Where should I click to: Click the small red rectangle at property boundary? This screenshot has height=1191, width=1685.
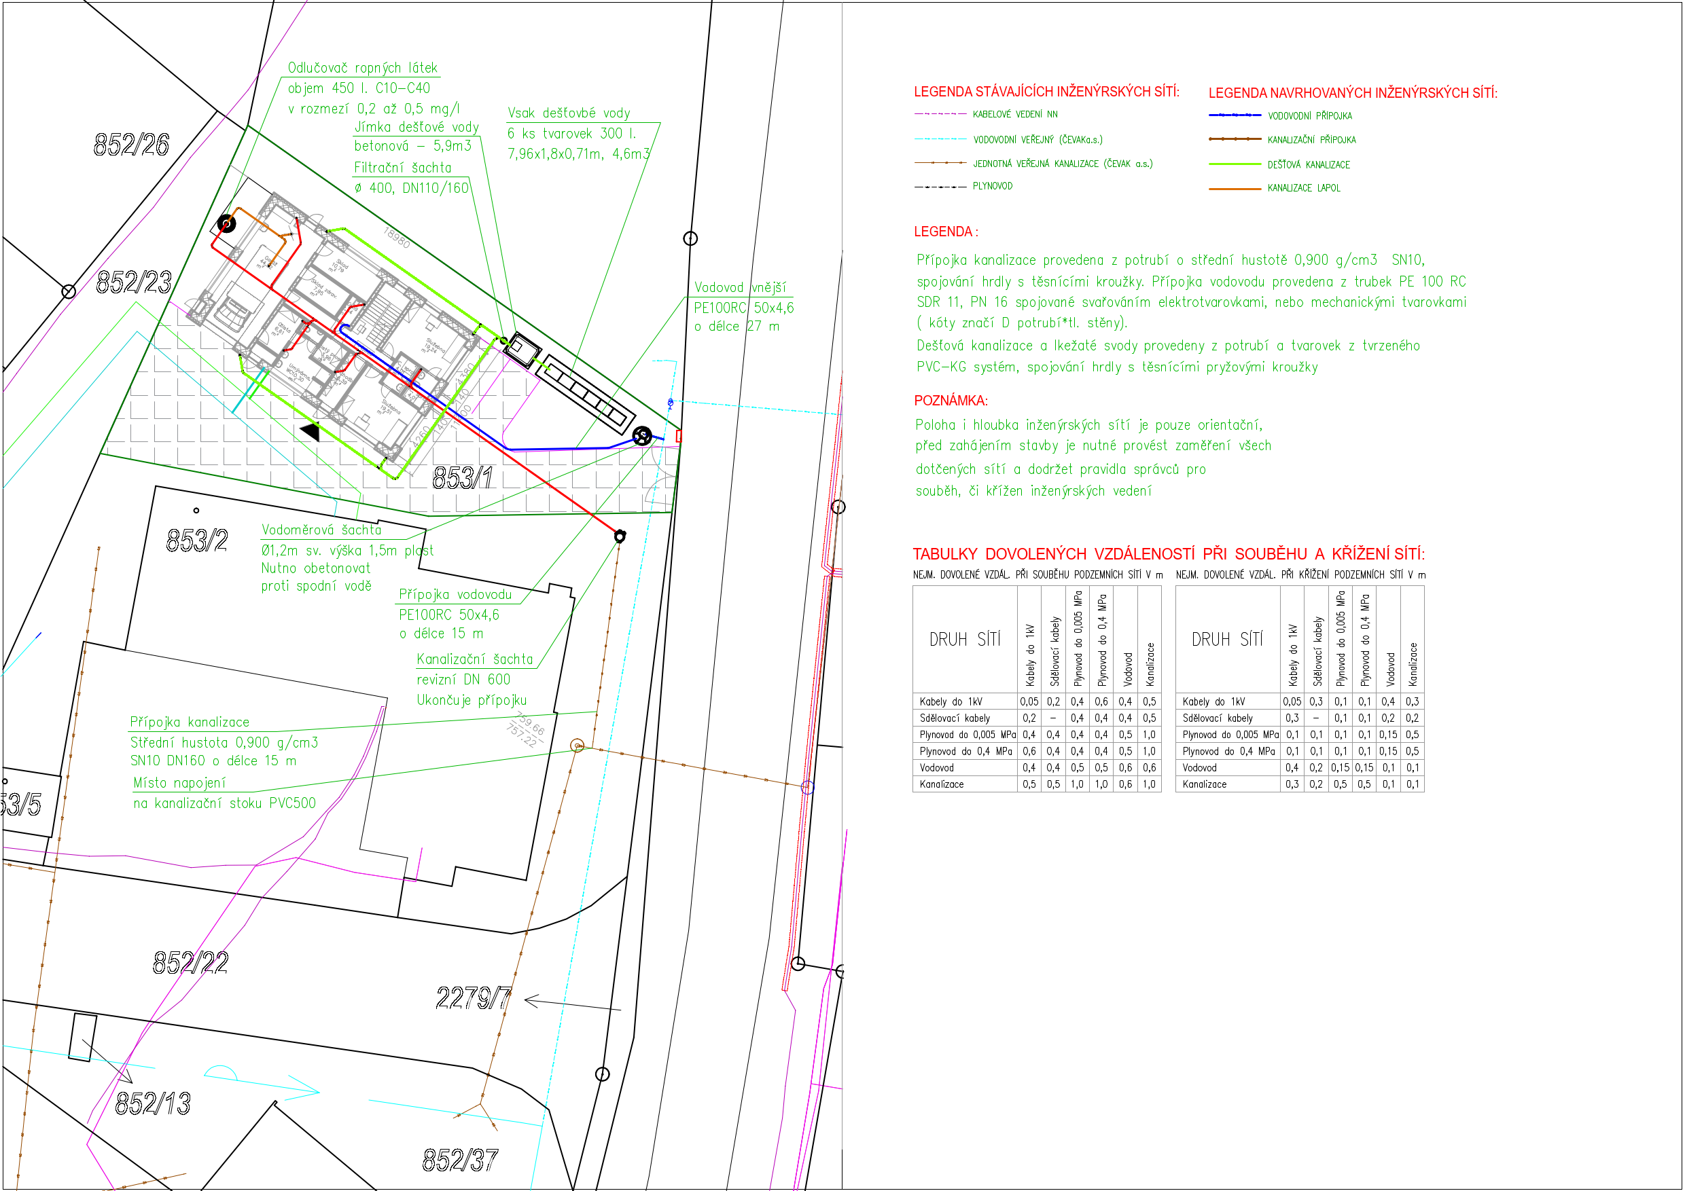[x=679, y=436]
